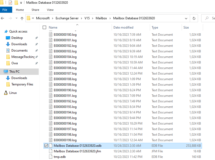Select Mailbox Database 0132633920.jfm file

click(77, 151)
